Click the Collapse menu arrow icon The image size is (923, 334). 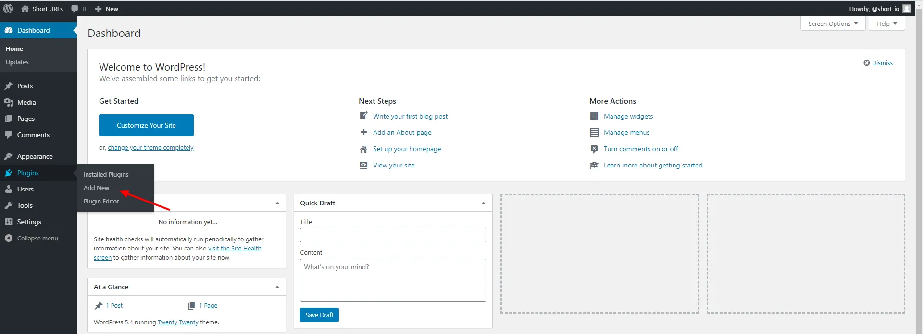point(9,238)
